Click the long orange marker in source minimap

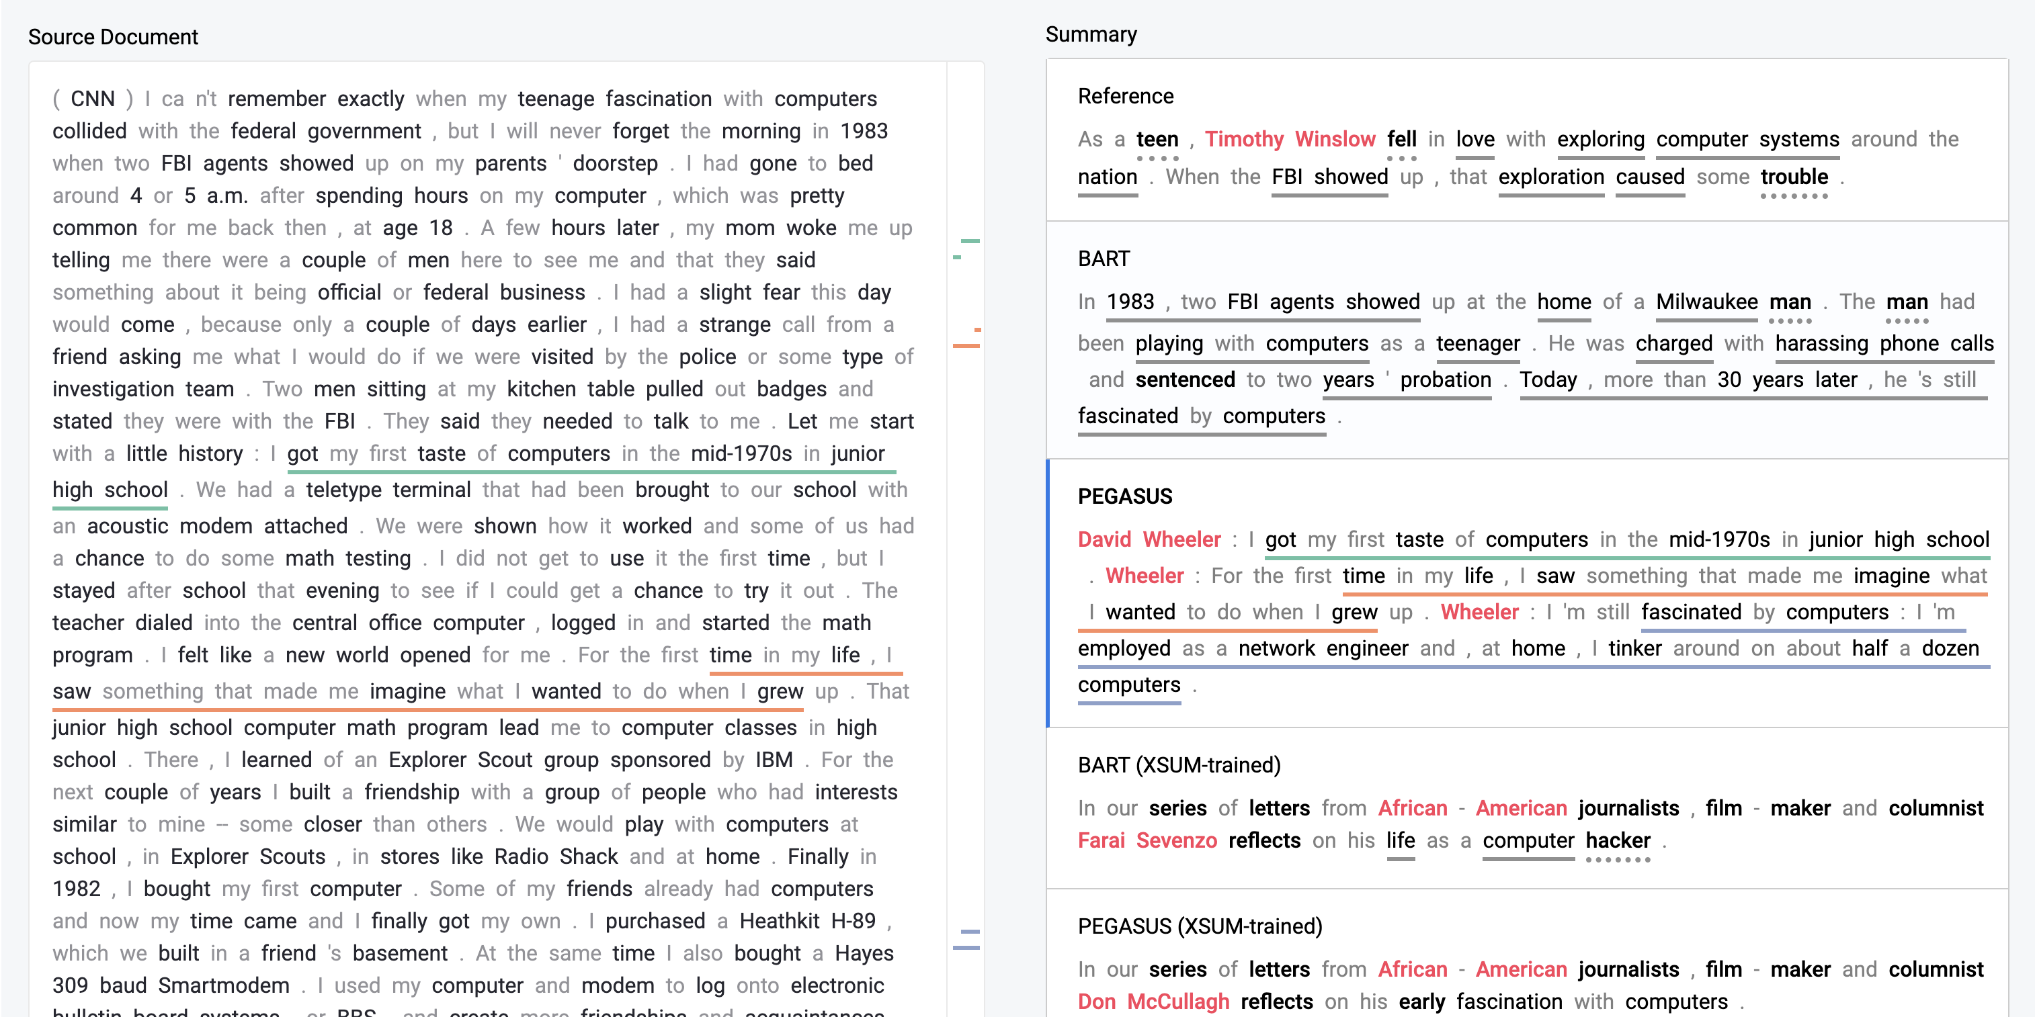[x=965, y=346]
